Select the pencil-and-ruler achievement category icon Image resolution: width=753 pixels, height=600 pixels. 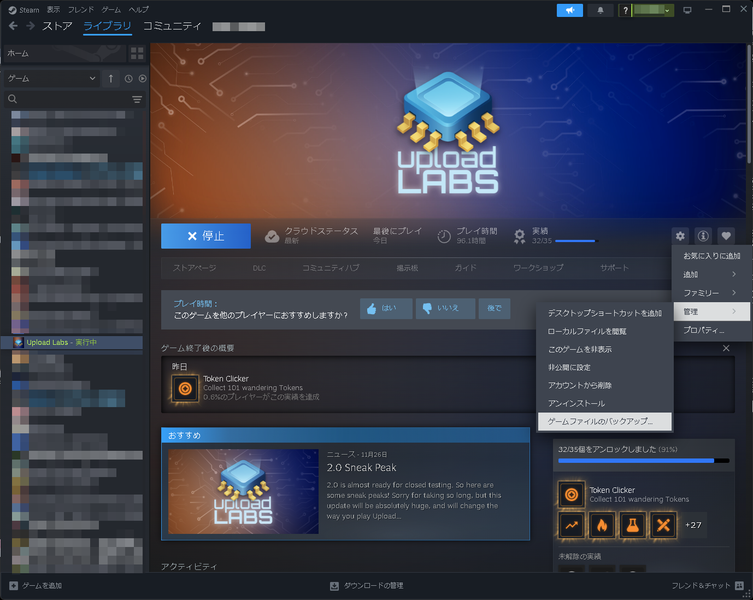(663, 525)
